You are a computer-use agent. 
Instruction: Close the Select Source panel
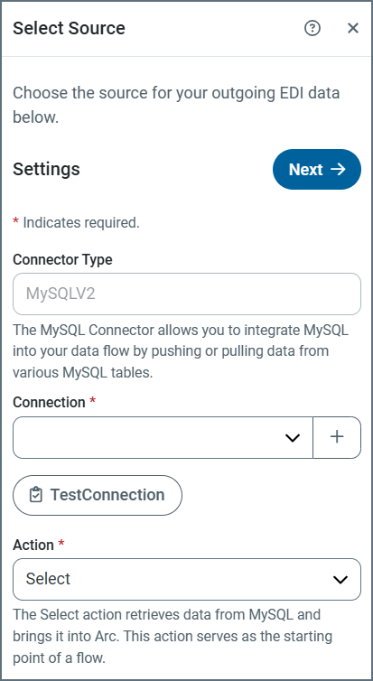(353, 28)
